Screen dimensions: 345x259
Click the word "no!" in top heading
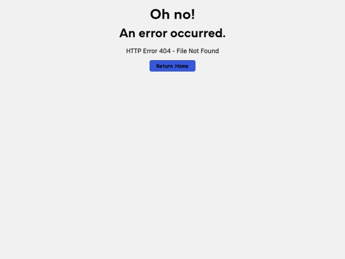(185, 14)
